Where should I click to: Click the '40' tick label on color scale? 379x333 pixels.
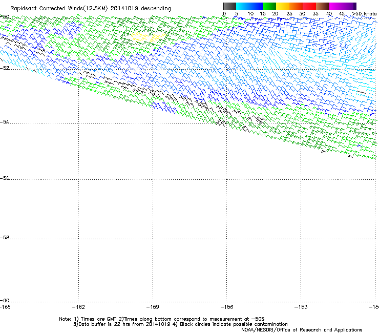[x=329, y=14]
